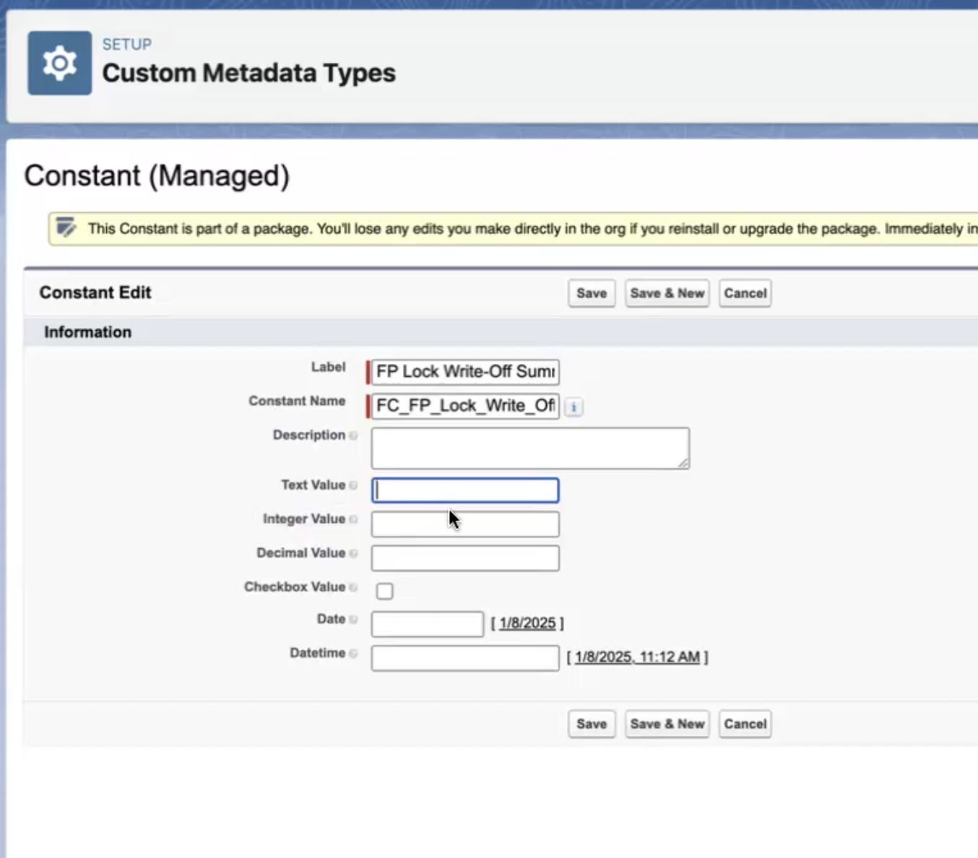Grab the Description textarea resize handle
Viewport: 978px width, 858px height.
(683, 462)
